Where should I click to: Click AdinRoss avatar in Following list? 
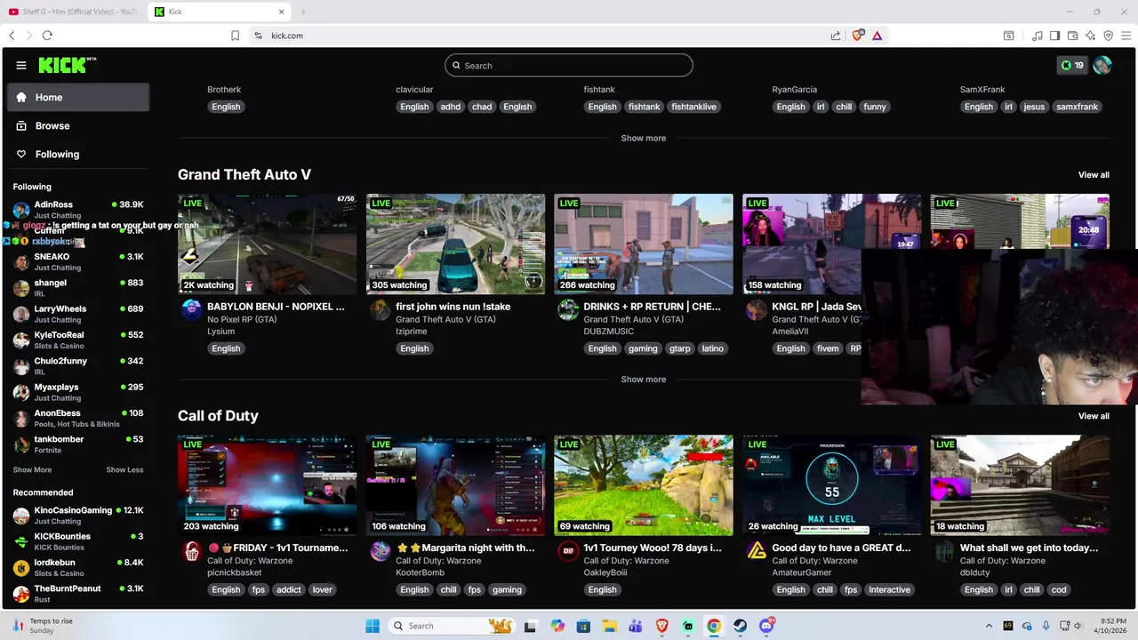pos(21,209)
